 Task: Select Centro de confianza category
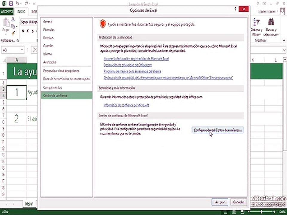coord(66,96)
